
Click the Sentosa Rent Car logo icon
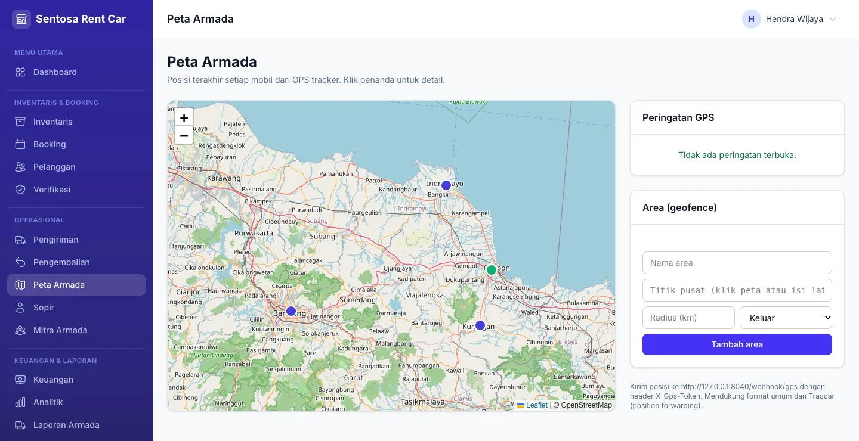21,19
